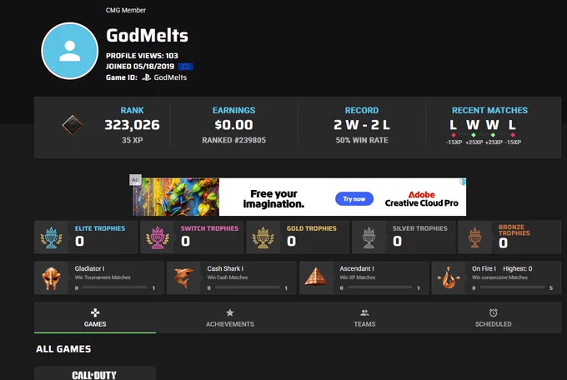567x380 pixels.
Task: Click the Elite Trophies cup icon
Action: point(52,237)
